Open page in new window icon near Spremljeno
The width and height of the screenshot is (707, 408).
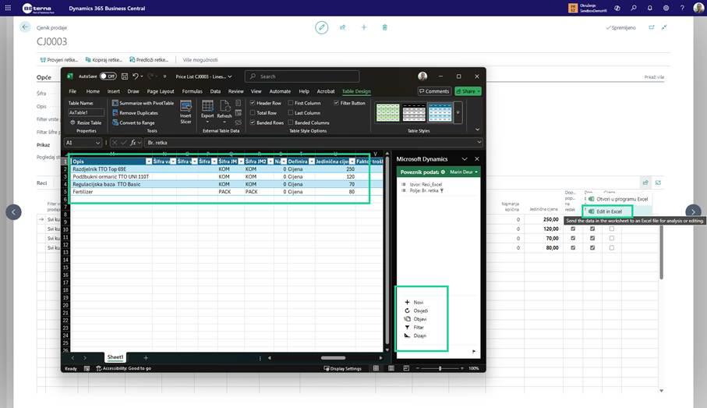pyautogui.click(x=652, y=27)
